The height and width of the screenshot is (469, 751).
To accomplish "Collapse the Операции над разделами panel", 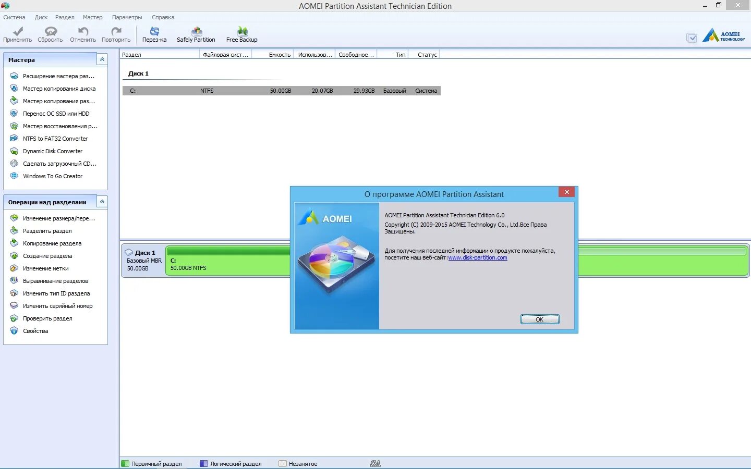I will point(102,202).
